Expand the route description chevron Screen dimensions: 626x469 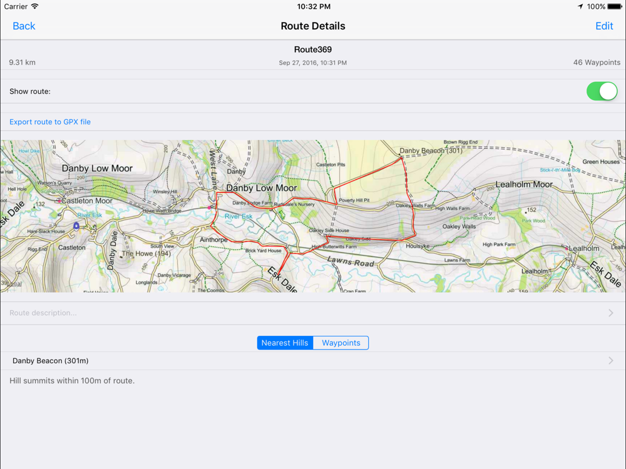coord(611,313)
